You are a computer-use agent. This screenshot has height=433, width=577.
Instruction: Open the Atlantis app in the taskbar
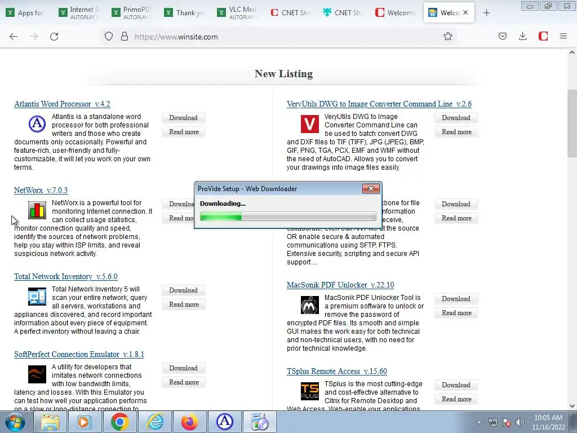[x=224, y=422]
